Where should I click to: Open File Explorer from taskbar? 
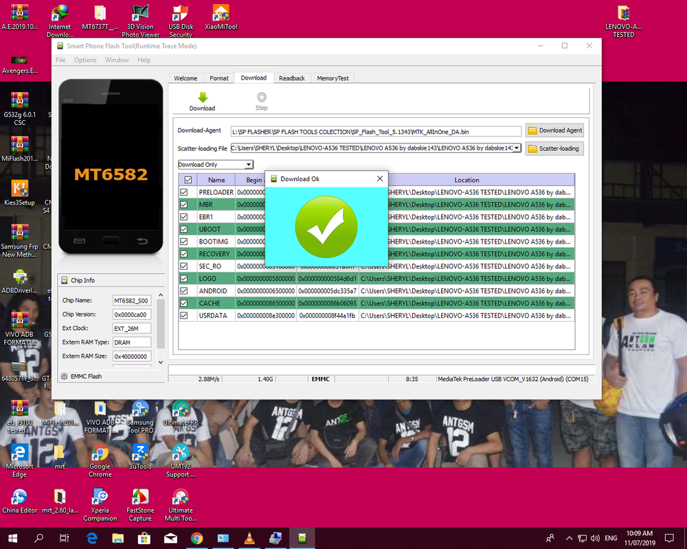coord(117,538)
